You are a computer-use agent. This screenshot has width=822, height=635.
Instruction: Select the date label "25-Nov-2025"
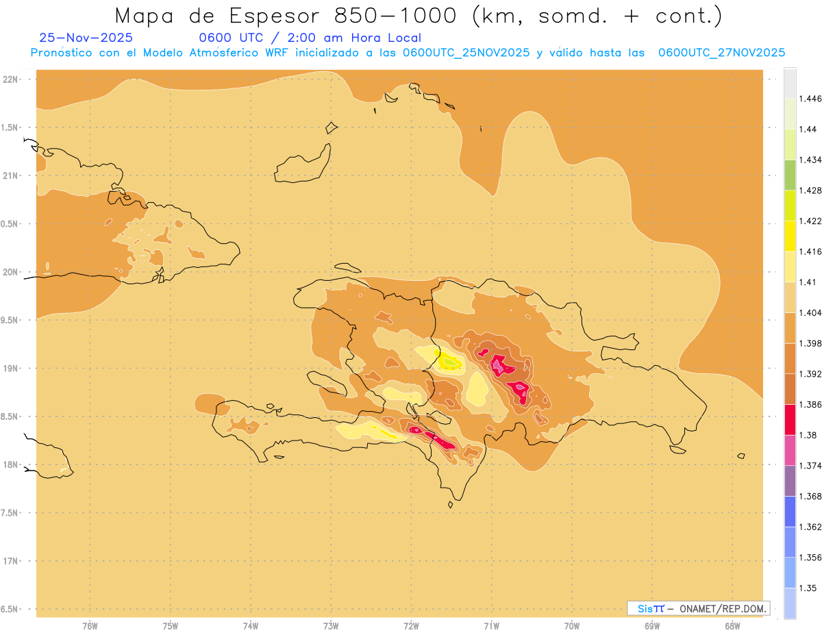pos(86,38)
